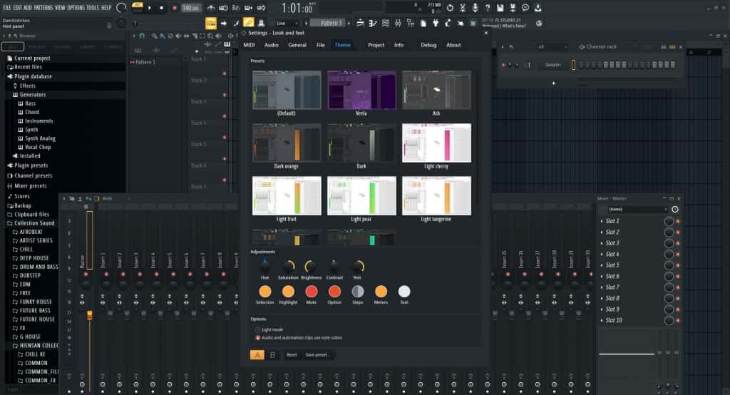Open the Channel rack view icon
730x395 pixels.
tap(386, 24)
